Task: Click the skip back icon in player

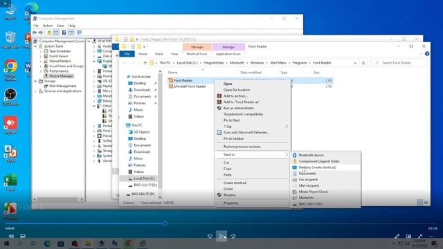Action: 210,237
